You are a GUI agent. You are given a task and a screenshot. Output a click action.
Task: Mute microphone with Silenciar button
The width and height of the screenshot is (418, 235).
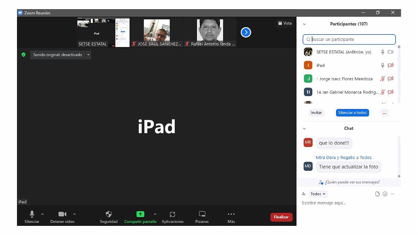pyautogui.click(x=32, y=214)
